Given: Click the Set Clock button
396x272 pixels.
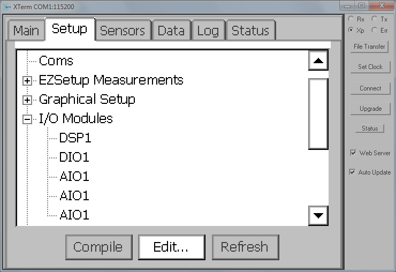Looking at the screenshot, I should click(370, 67).
